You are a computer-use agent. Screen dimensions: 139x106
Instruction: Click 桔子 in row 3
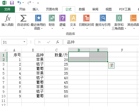click(33, 64)
